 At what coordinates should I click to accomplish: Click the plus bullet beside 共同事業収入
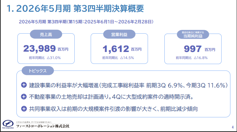(24, 109)
